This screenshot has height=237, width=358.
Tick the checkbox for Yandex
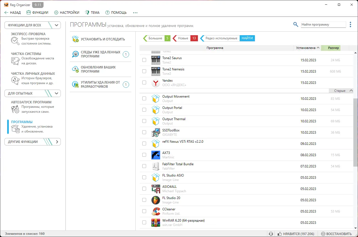point(144,82)
